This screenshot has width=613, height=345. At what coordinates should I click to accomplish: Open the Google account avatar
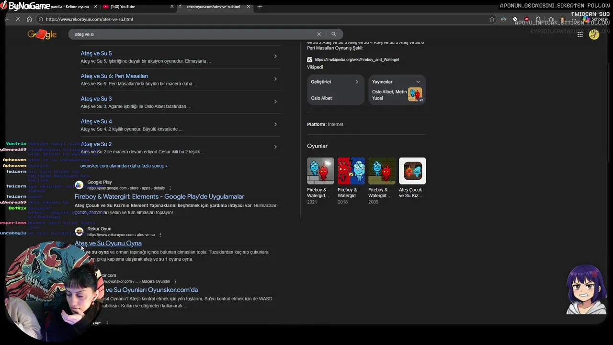pos(594,34)
